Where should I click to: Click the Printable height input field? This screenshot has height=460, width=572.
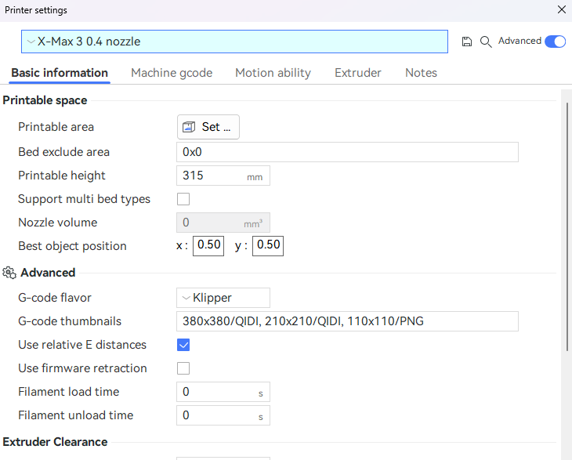point(212,176)
